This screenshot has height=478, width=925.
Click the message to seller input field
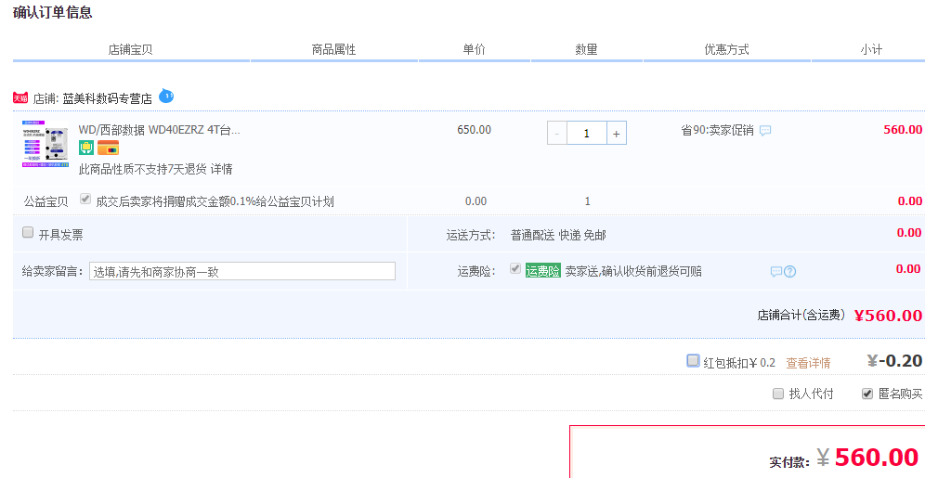242,271
